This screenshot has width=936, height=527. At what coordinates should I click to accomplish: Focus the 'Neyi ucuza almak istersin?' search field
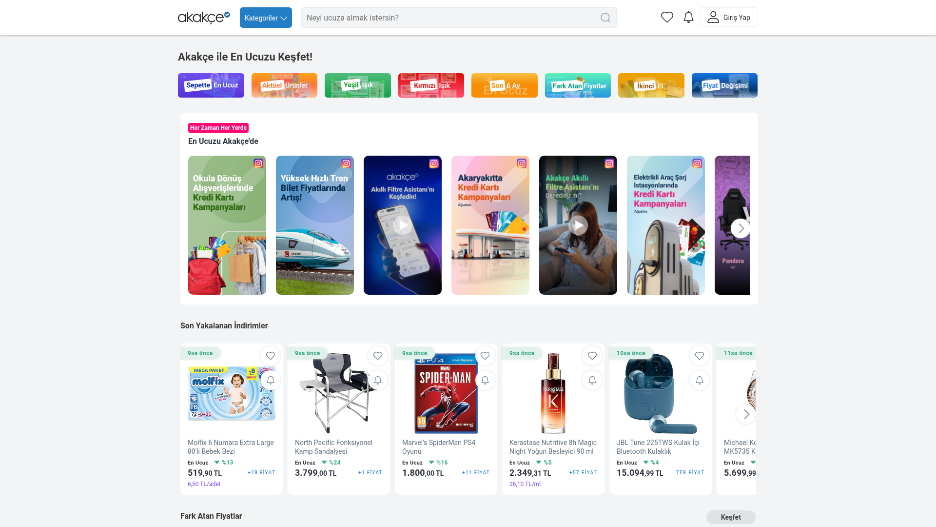pos(459,18)
